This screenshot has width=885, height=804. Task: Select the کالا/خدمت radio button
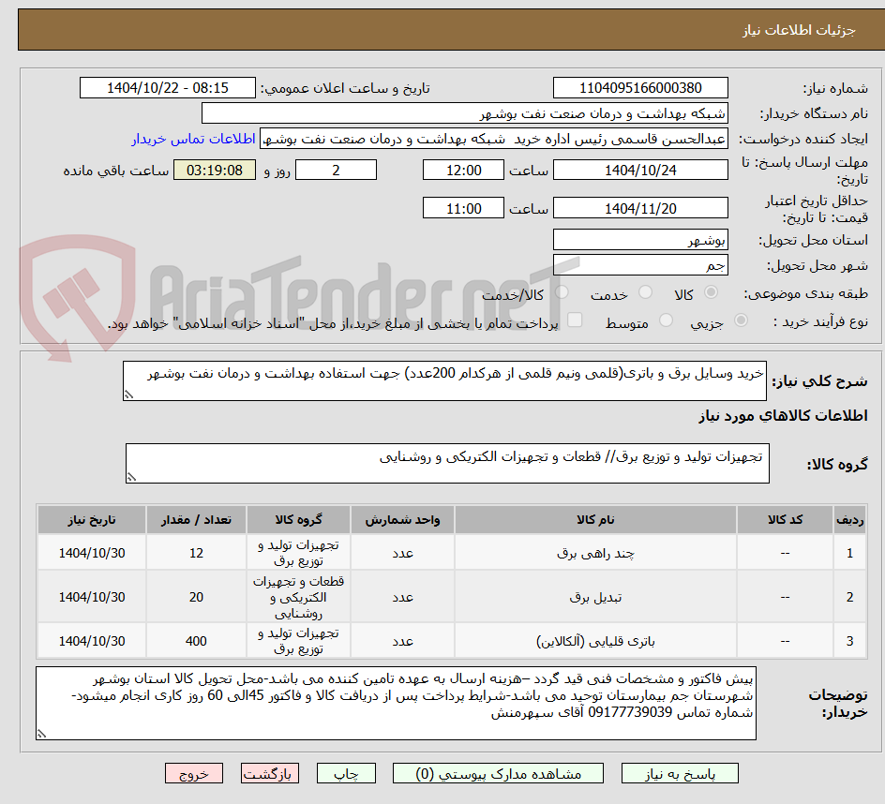coord(562,292)
